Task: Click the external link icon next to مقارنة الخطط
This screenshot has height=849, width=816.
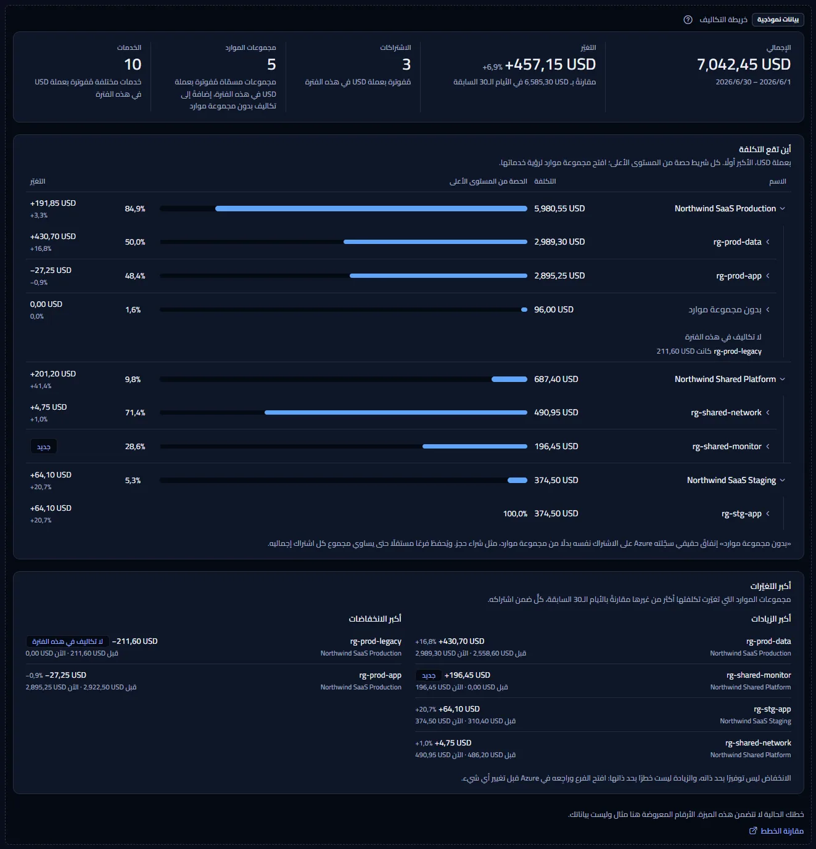Action: point(753,831)
